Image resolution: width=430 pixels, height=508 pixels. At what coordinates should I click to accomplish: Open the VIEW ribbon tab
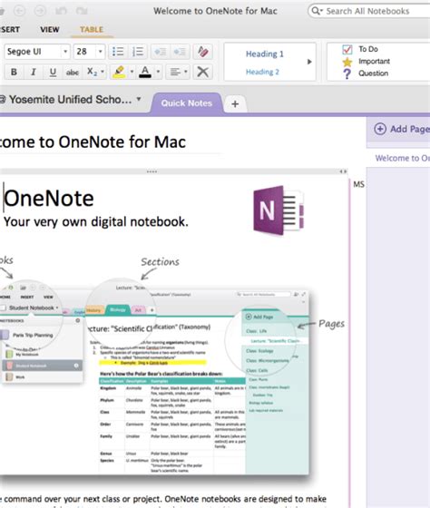point(50,29)
